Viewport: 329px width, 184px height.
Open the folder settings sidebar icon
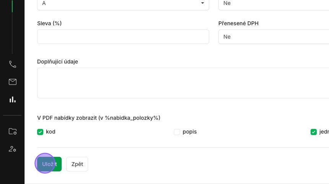click(12, 131)
